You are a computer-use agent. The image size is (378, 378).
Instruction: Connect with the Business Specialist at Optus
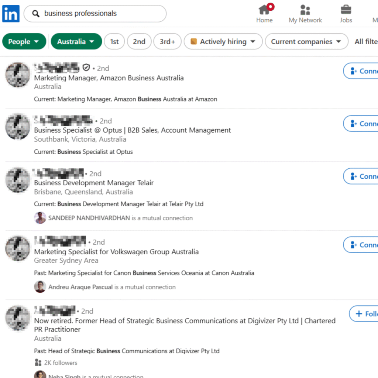(365, 124)
